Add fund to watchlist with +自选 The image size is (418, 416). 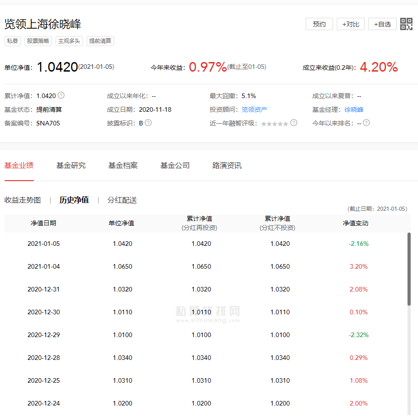coord(382,24)
